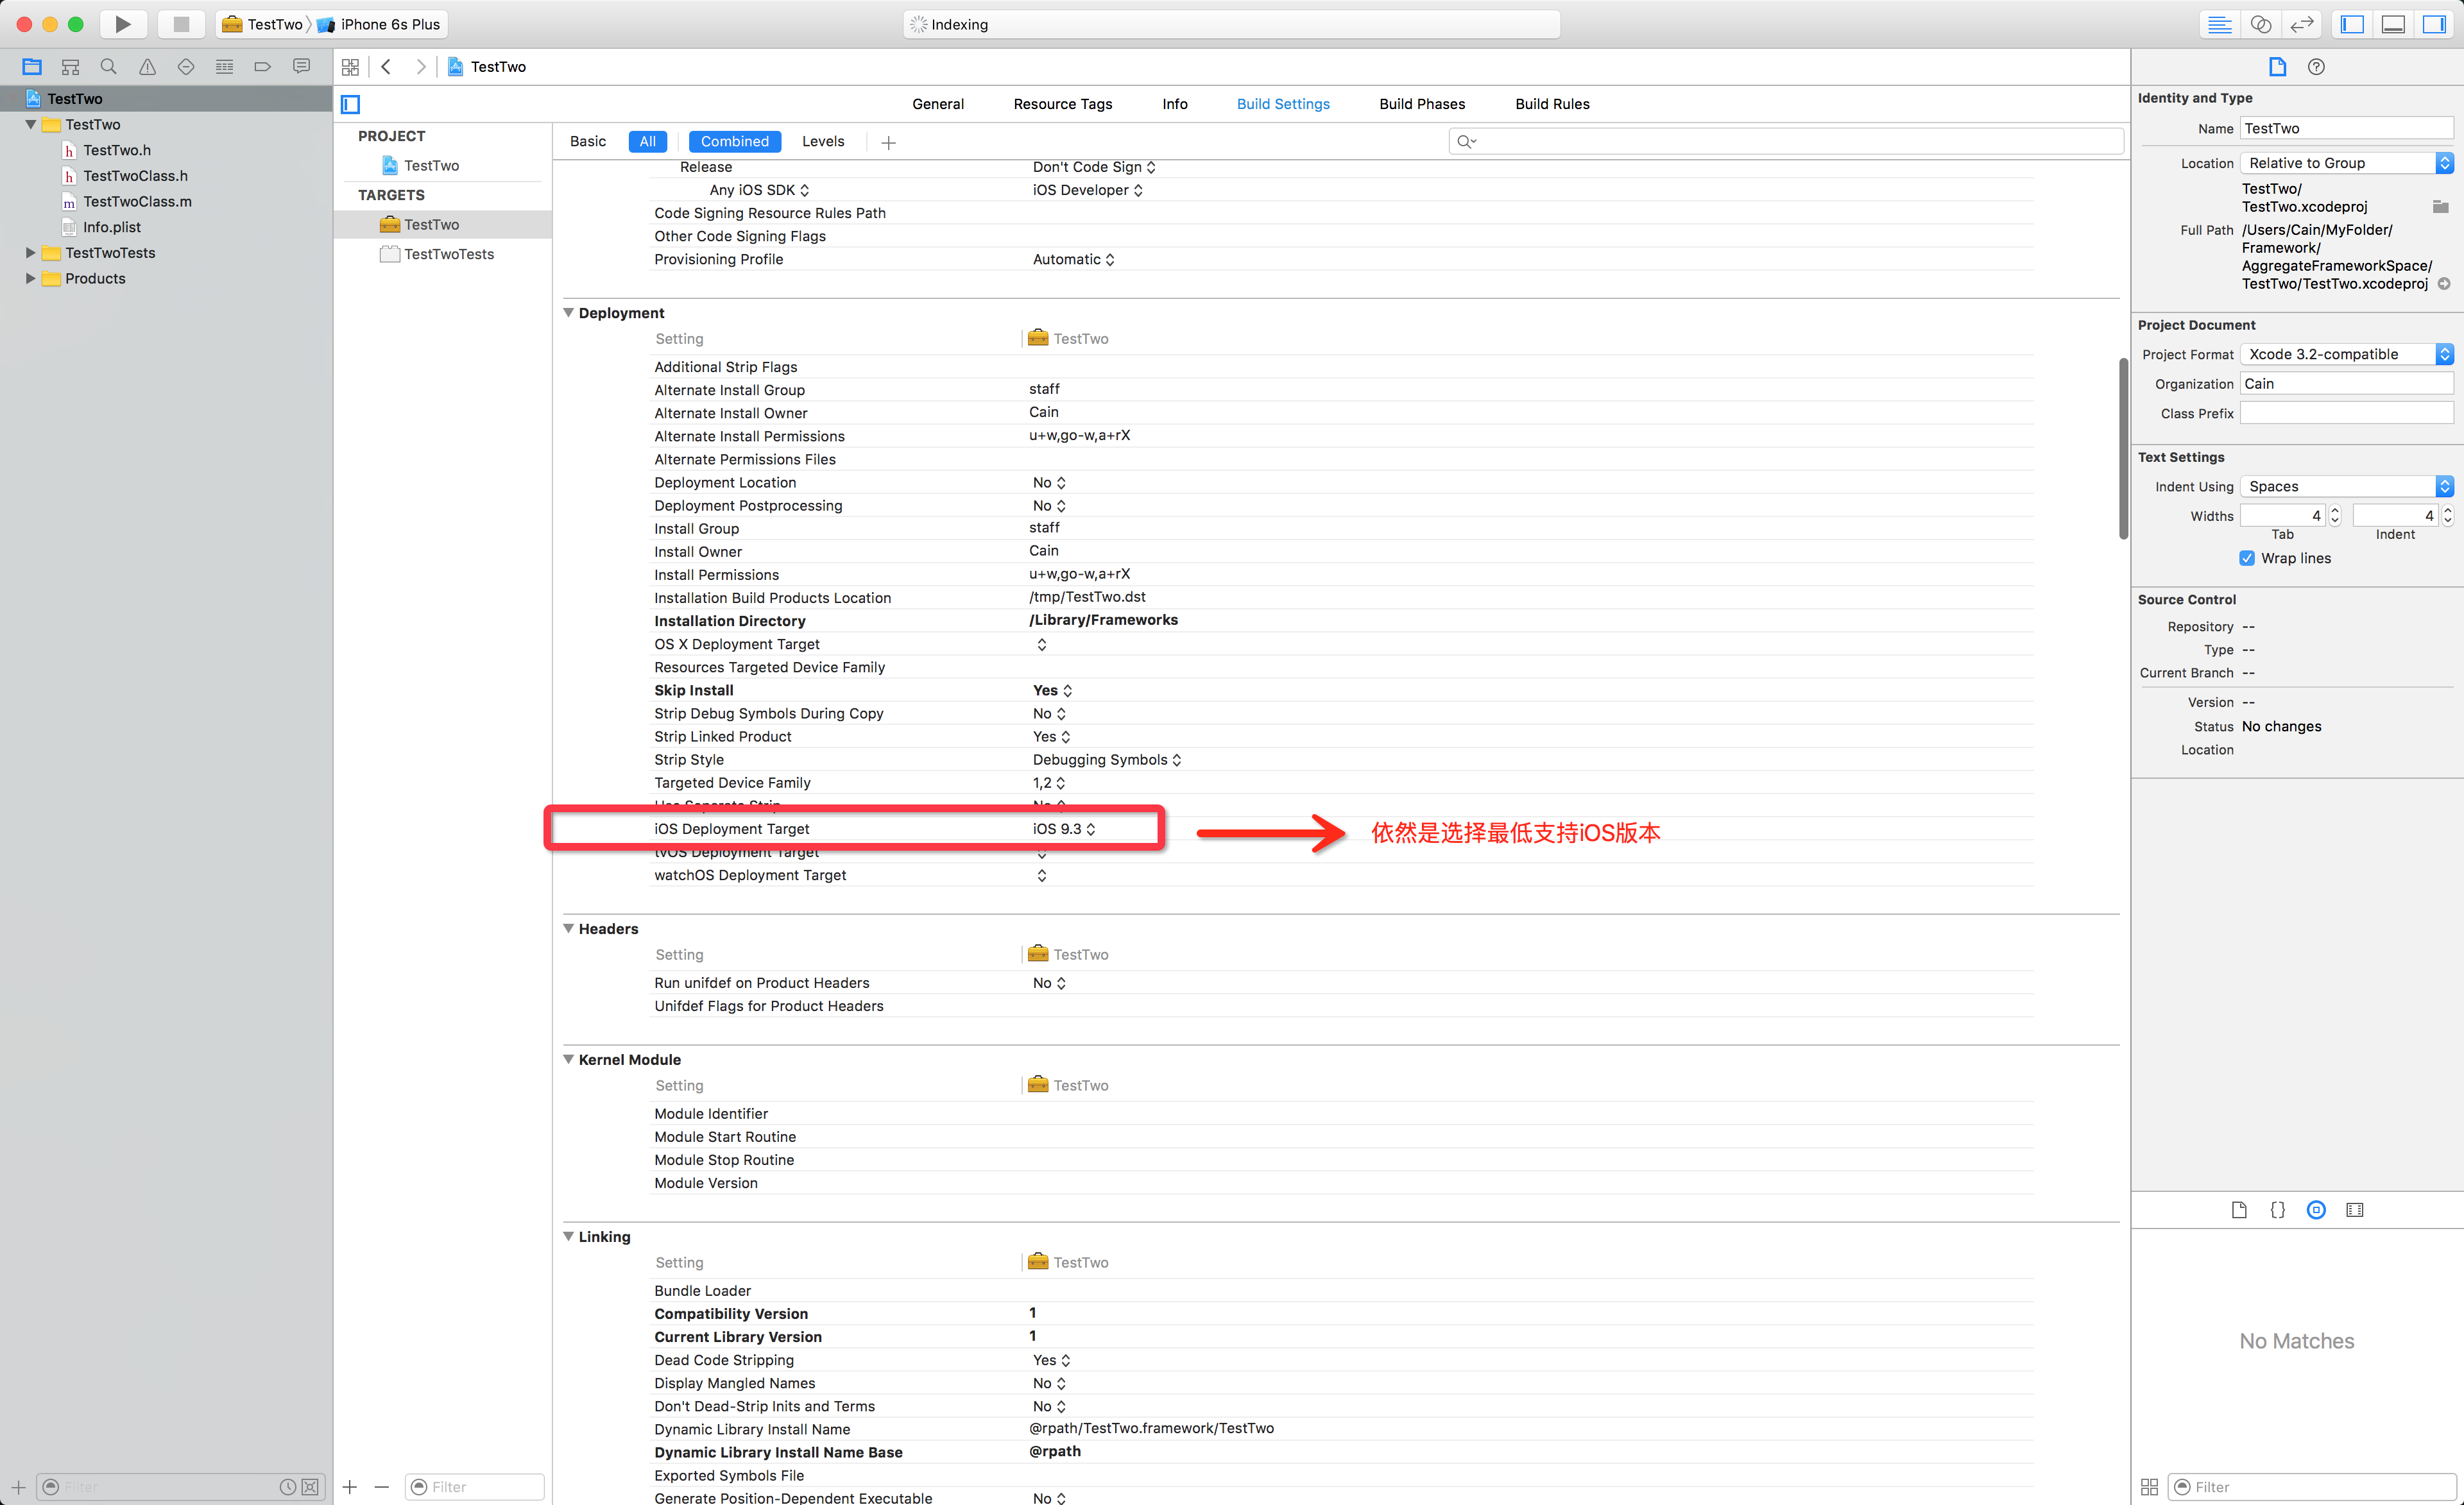Click the build settings vertical scrollbar

[2123, 450]
